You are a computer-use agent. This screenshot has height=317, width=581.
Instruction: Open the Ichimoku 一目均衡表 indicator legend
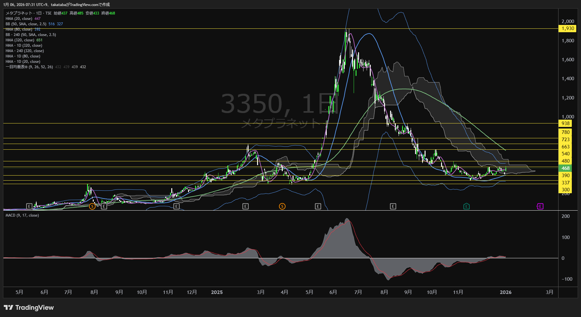coord(29,67)
